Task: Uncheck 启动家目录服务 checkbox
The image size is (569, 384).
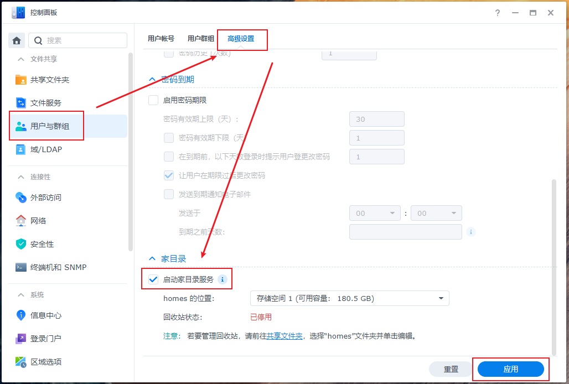Action: [x=153, y=279]
